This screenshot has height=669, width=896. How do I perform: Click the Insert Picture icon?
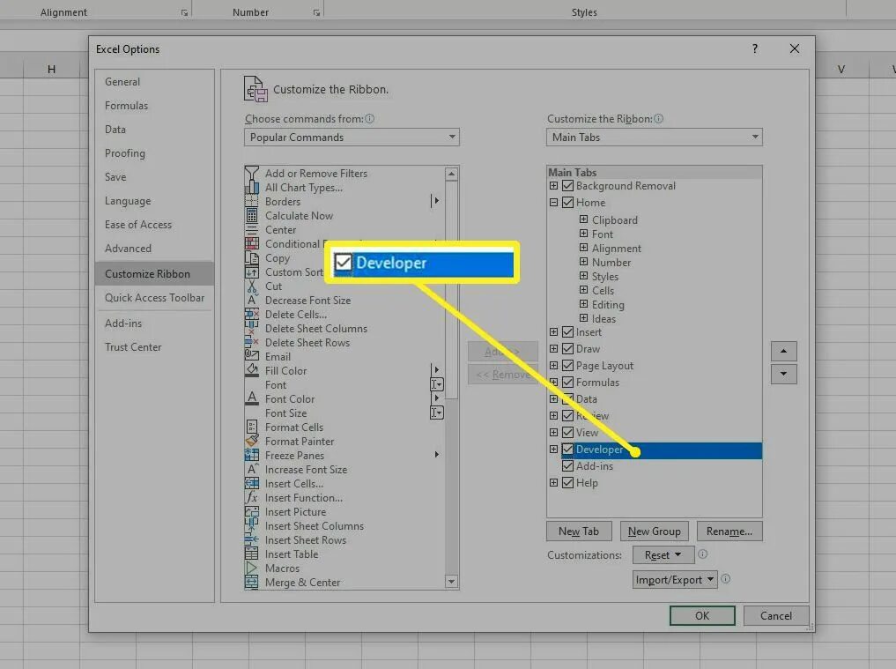click(251, 512)
